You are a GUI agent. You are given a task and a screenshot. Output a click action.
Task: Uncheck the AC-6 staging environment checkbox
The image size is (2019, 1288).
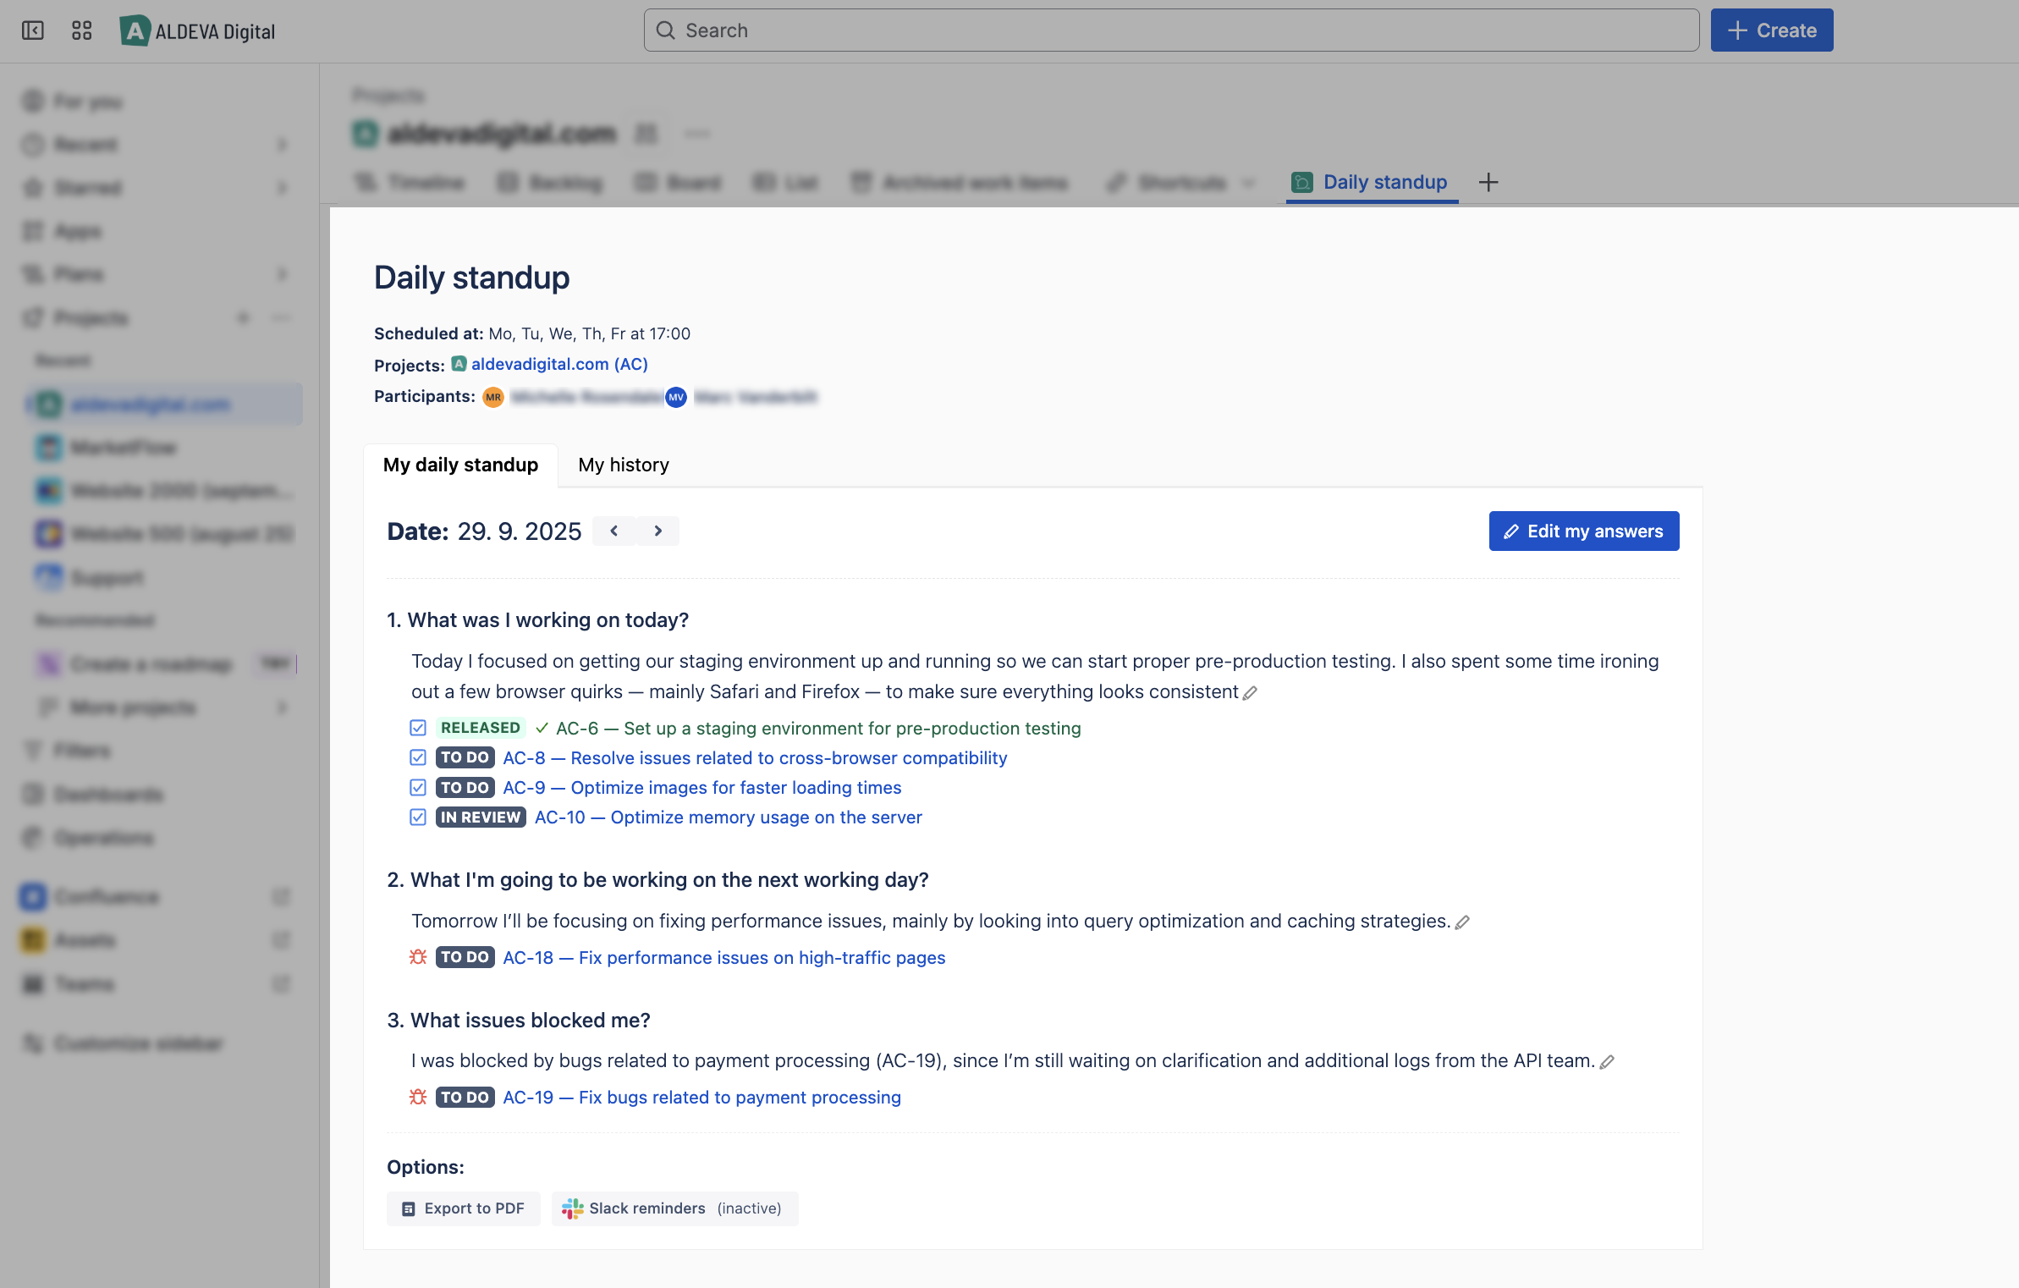pyautogui.click(x=417, y=727)
